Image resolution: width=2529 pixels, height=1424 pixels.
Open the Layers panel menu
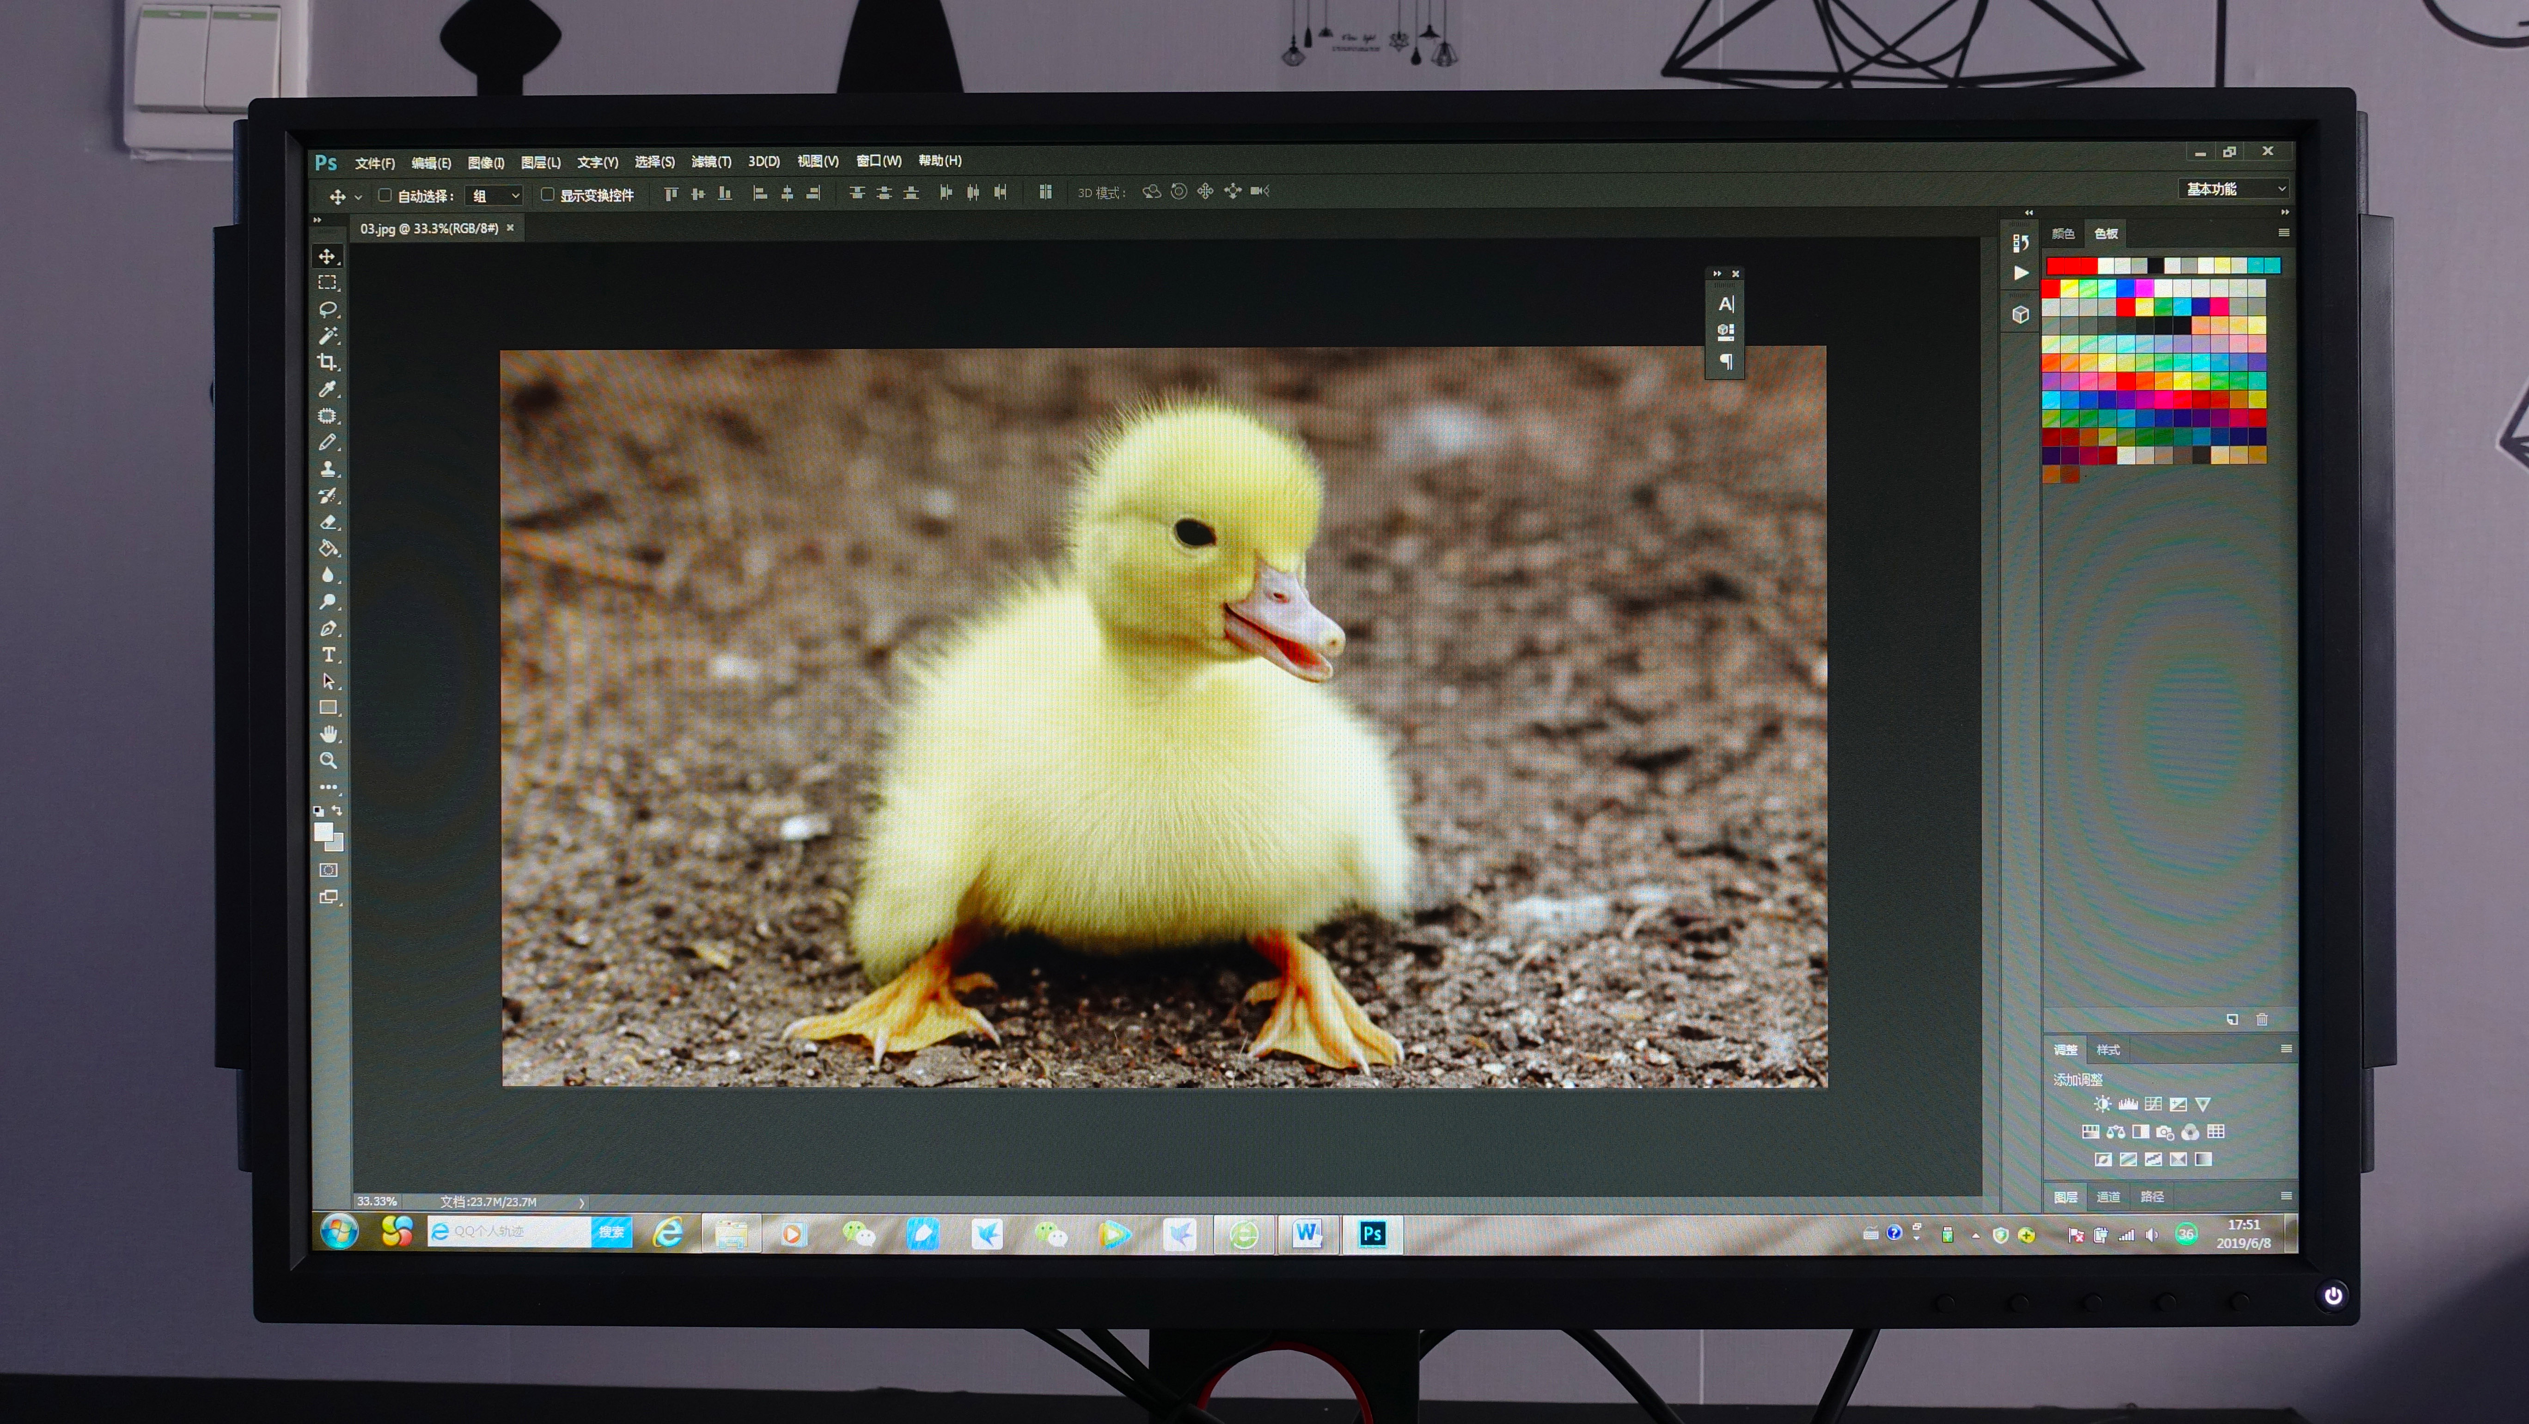[x=2285, y=1195]
